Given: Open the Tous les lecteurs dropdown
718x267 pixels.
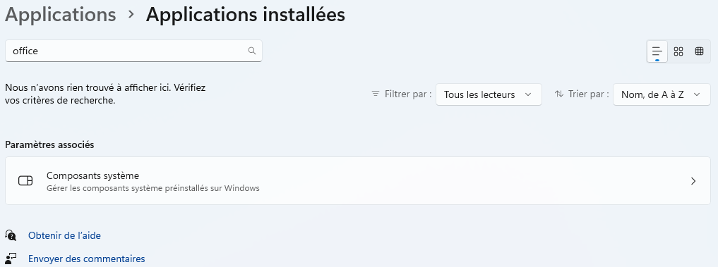Looking at the screenshot, I should pos(489,94).
